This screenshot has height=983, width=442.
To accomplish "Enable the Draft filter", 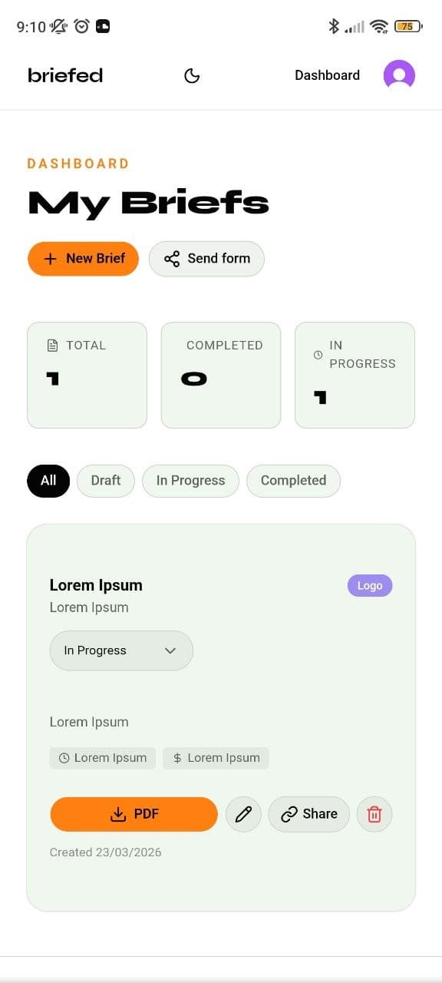I will click(x=105, y=481).
